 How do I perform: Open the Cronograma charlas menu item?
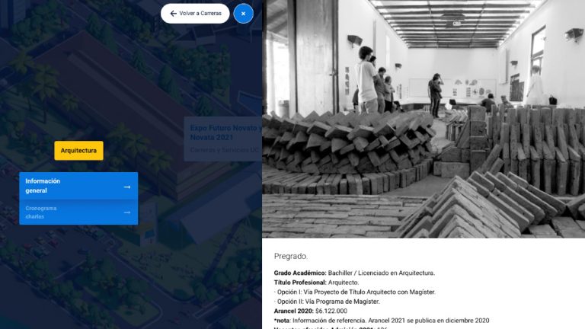pyautogui.click(x=78, y=212)
